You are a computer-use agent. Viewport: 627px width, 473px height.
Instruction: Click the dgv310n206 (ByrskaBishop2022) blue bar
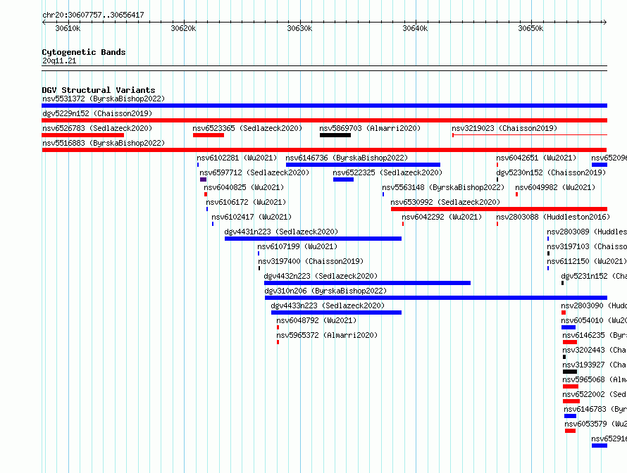436,298
